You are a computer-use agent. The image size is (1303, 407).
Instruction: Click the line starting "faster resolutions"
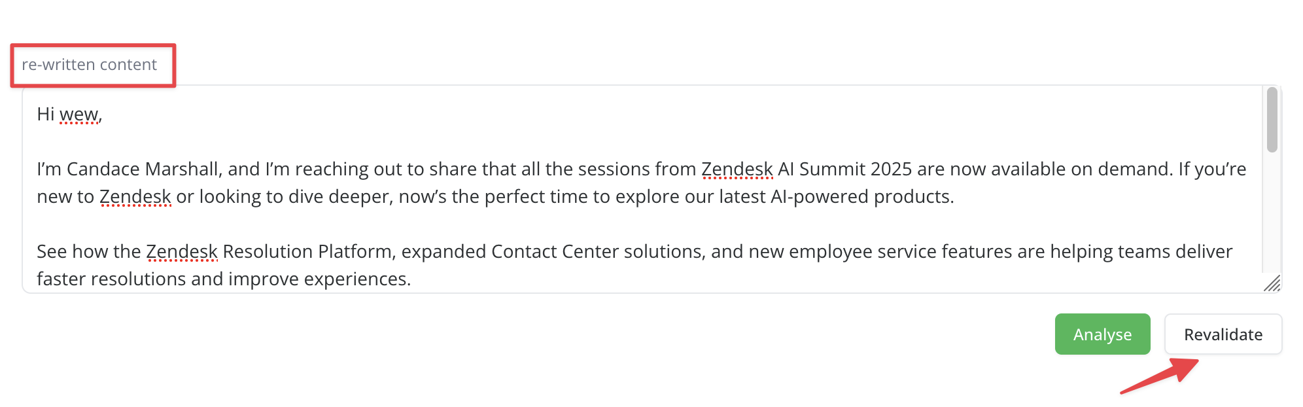tap(224, 279)
